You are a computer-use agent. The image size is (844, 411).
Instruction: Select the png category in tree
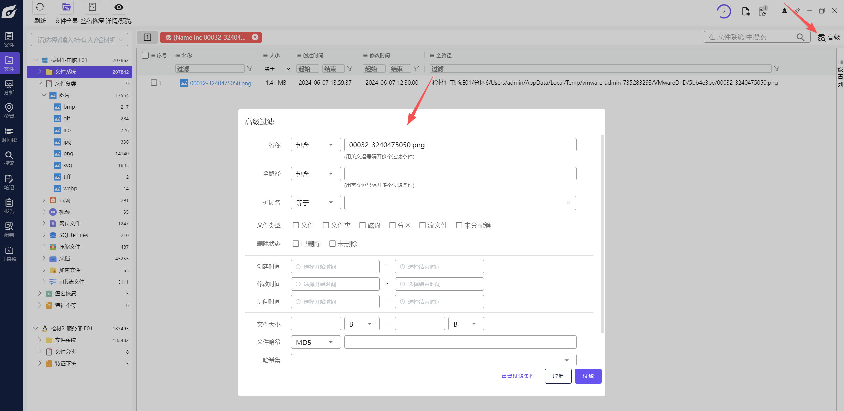tap(68, 153)
